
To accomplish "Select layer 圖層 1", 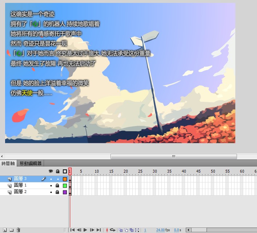I will (x=34, y=185).
